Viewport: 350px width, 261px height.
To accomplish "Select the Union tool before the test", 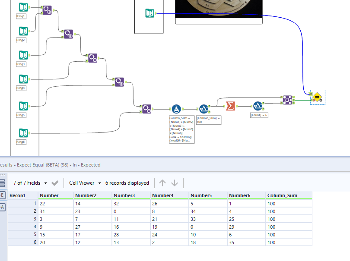I will (x=287, y=99).
